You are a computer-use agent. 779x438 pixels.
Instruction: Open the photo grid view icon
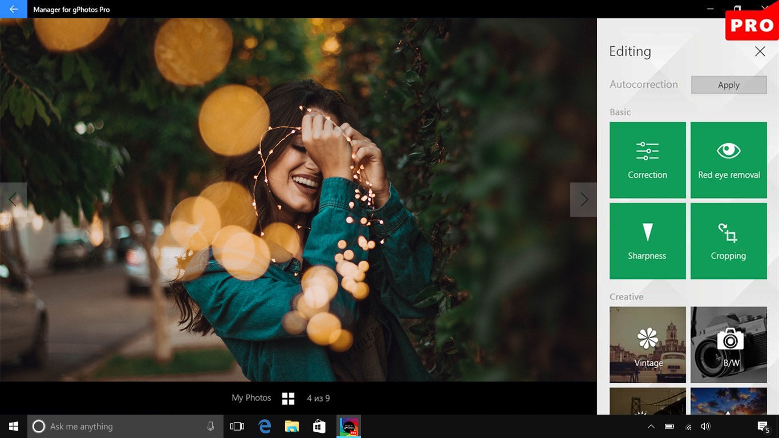[x=288, y=399]
